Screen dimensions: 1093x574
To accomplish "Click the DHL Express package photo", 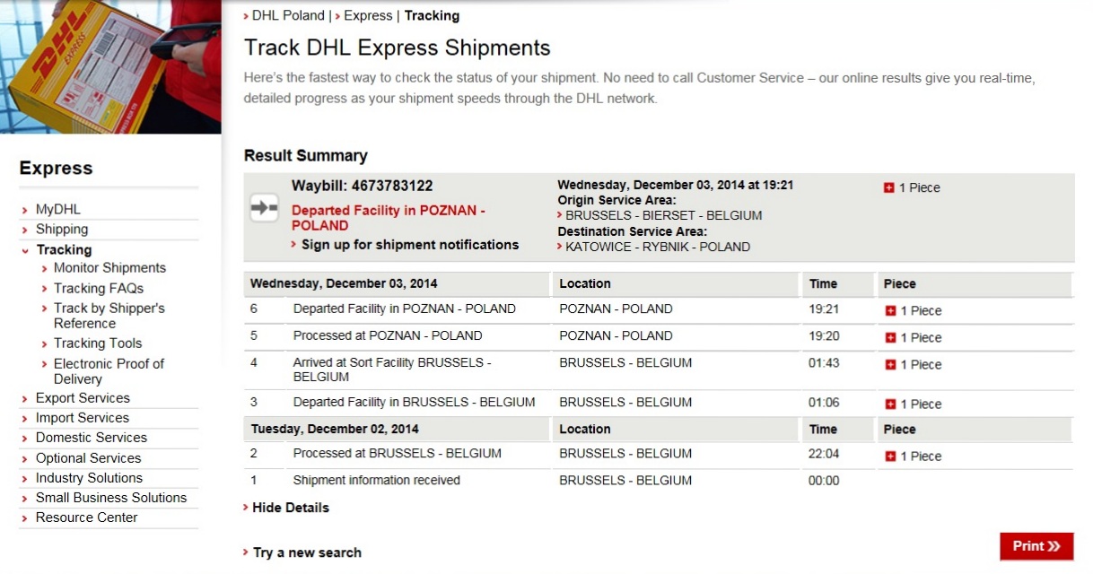I will coord(110,66).
